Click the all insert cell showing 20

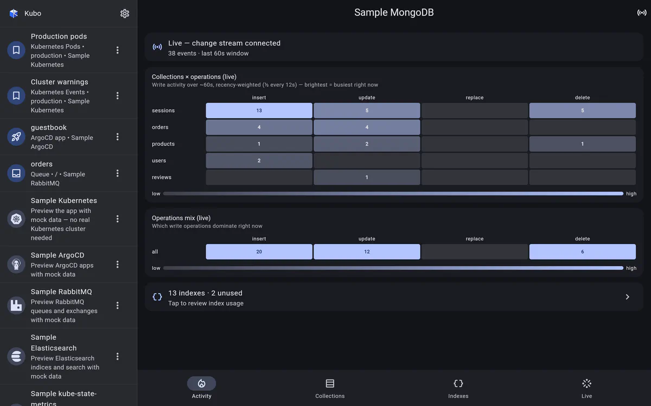pyautogui.click(x=259, y=252)
